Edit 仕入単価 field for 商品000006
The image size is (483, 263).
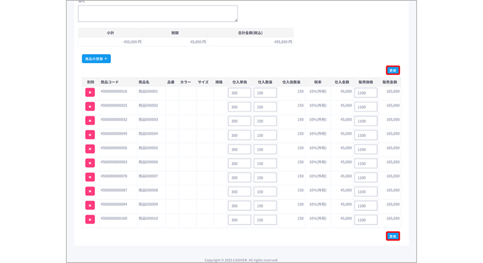pos(239,163)
